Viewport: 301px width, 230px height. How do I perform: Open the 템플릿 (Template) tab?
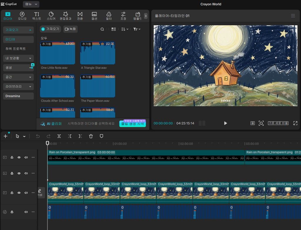[x=138, y=16]
